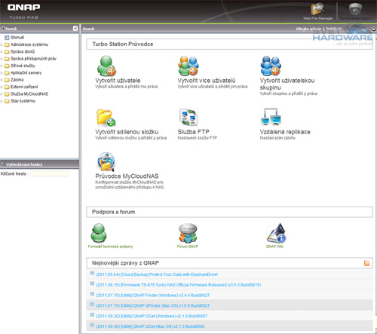377x334 pixels.
Task: Open Vytvořit sdílenou složku wizard link
Action: click(127, 132)
